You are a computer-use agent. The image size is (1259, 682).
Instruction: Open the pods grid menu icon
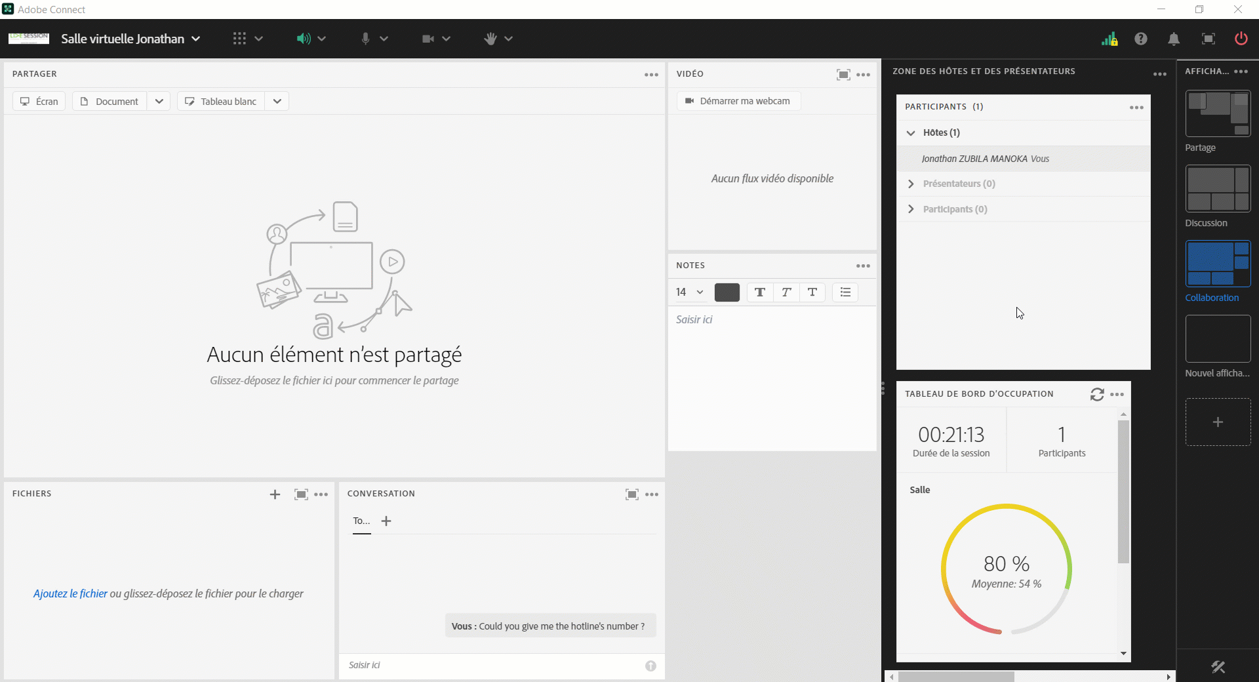239,39
